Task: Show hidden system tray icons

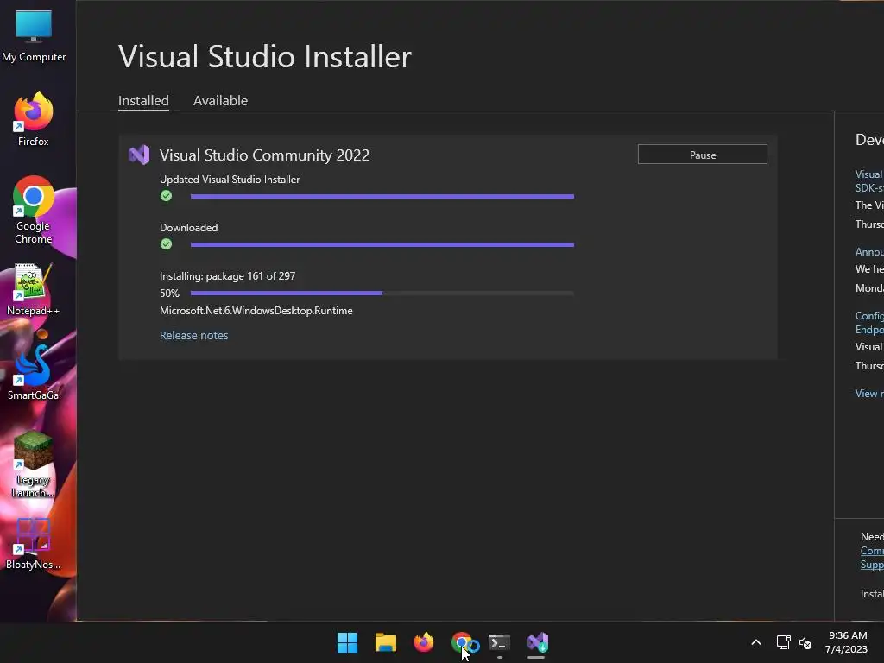Action: point(756,642)
